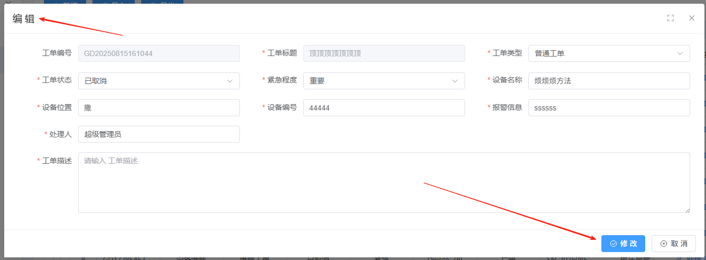Click into the 设备位置 text box
The image size is (706, 260).
(x=159, y=108)
